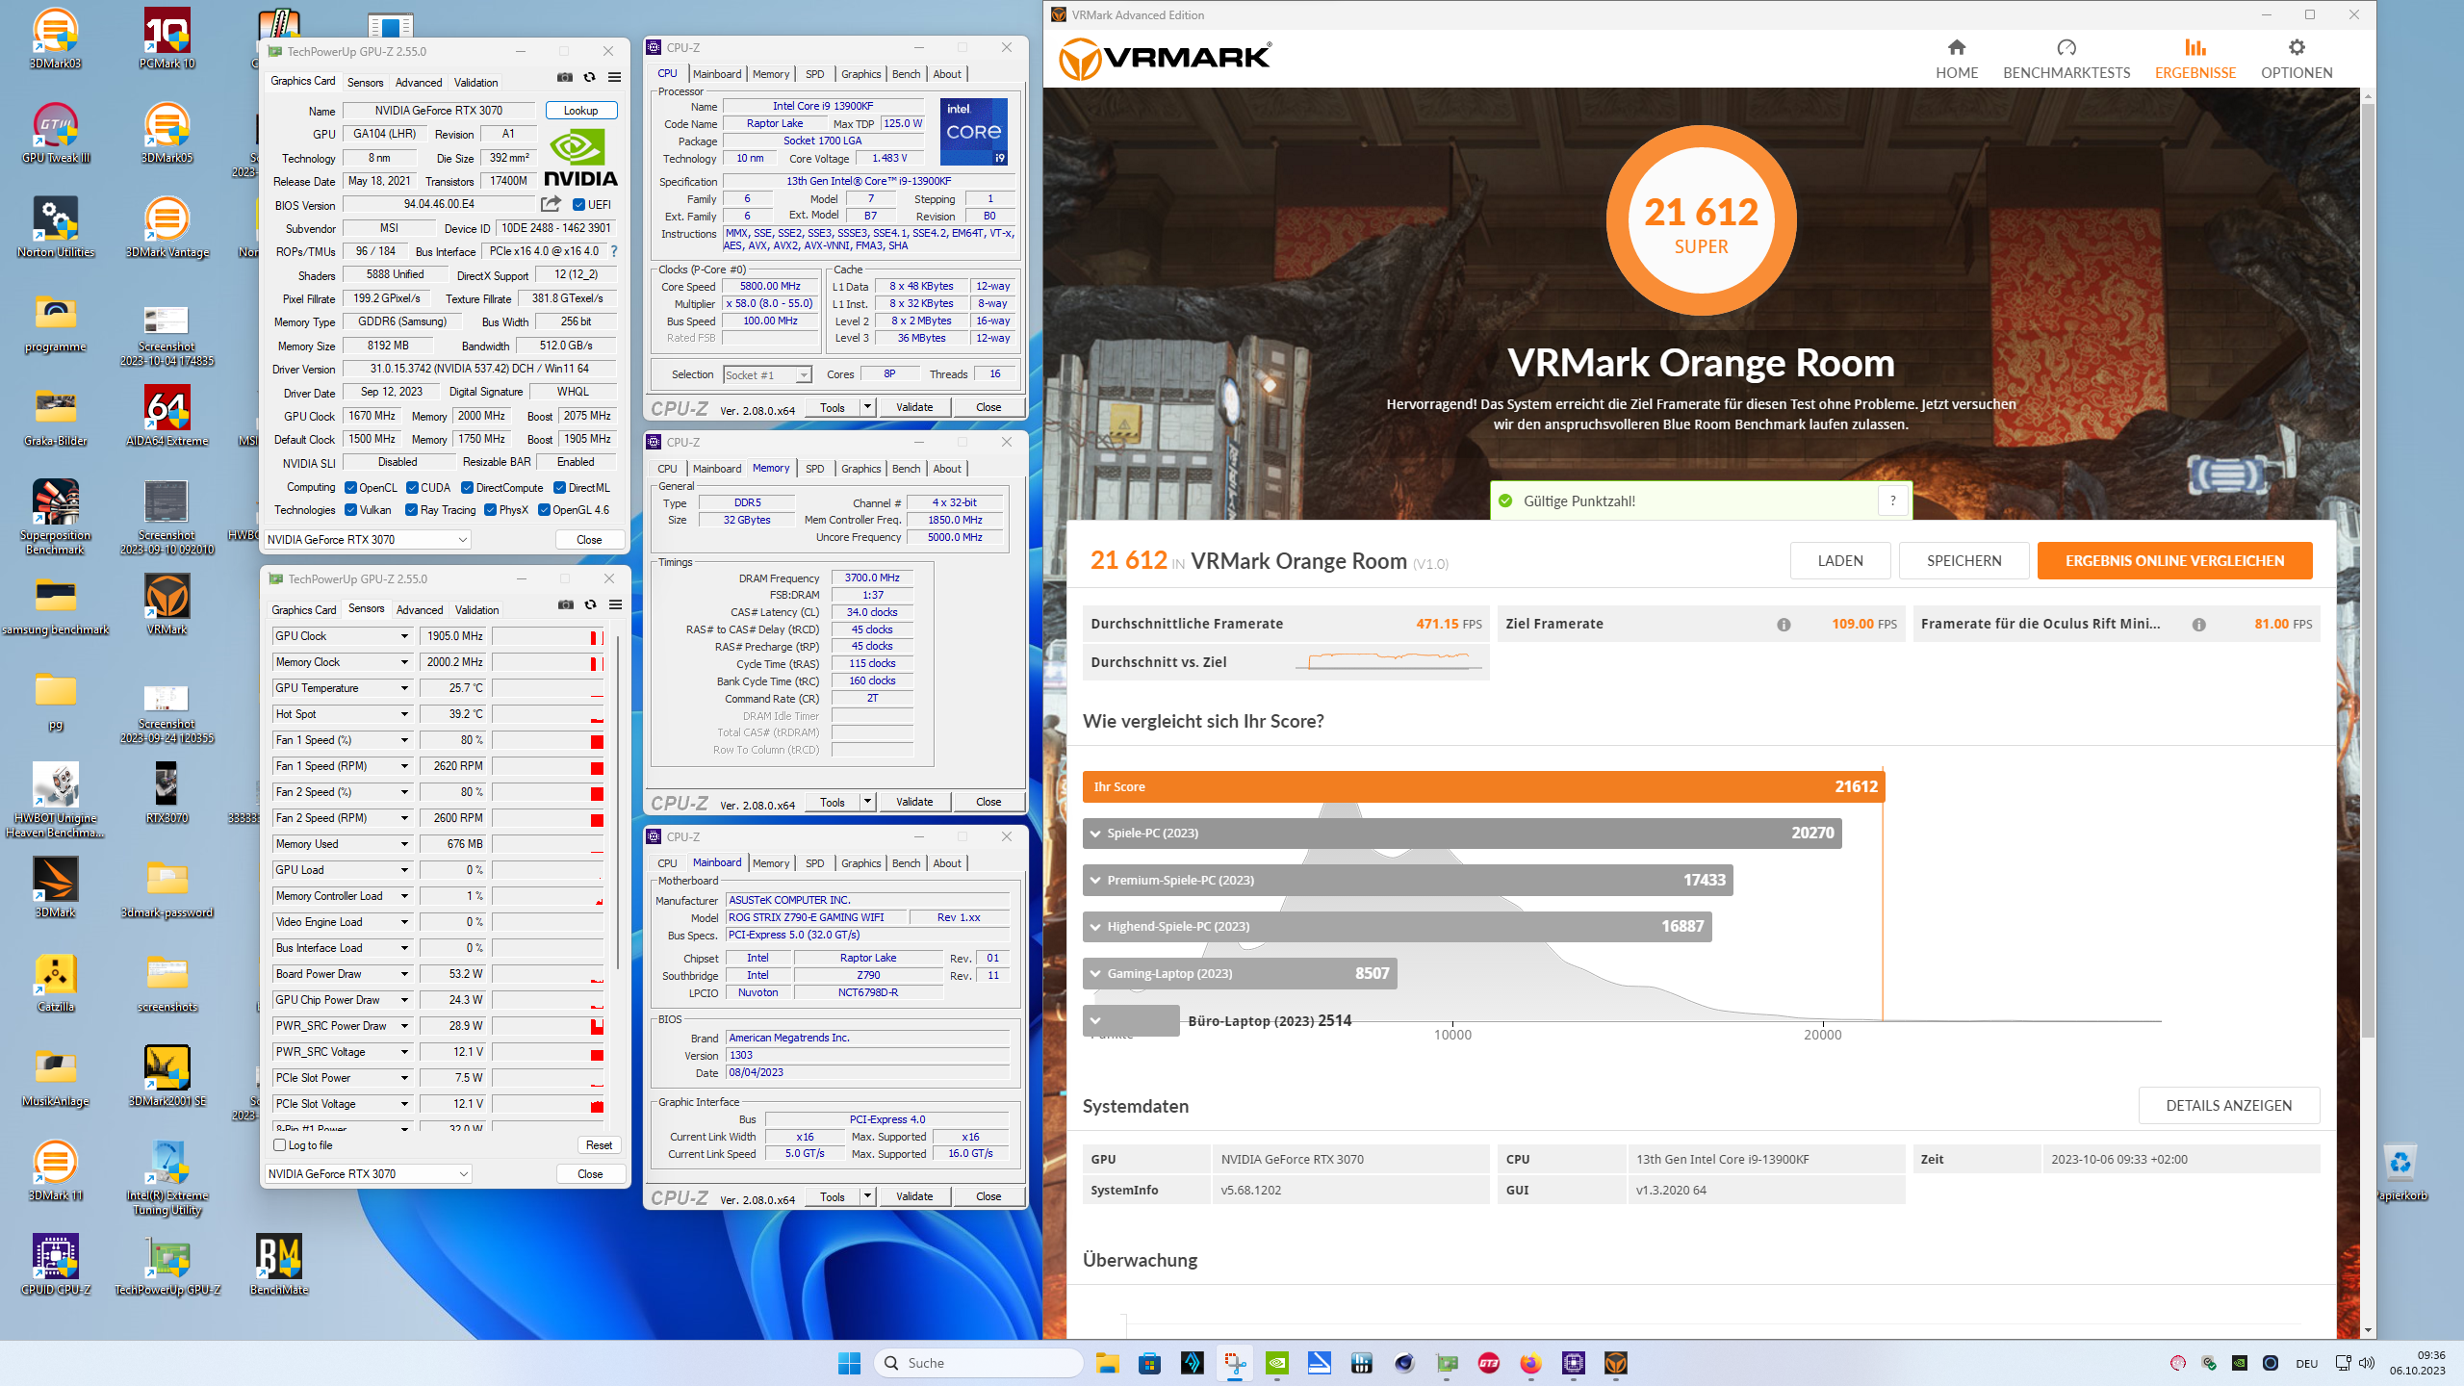The width and height of the screenshot is (2464, 1386).
Task: Click the BIOS version share icon
Action: 551,204
